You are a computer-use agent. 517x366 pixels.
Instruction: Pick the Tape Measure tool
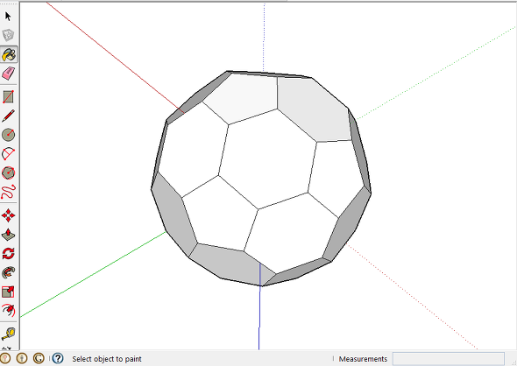(8, 334)
